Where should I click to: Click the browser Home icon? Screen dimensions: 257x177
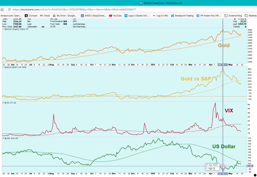[2, 9]
